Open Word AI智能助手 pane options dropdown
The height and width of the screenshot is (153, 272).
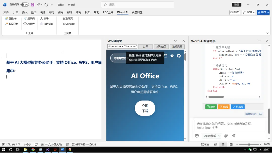tap(259, 41)
